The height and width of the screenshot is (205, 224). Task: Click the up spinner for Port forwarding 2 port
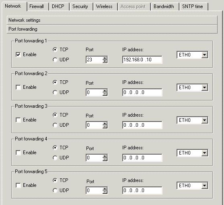tap(105, 91)
